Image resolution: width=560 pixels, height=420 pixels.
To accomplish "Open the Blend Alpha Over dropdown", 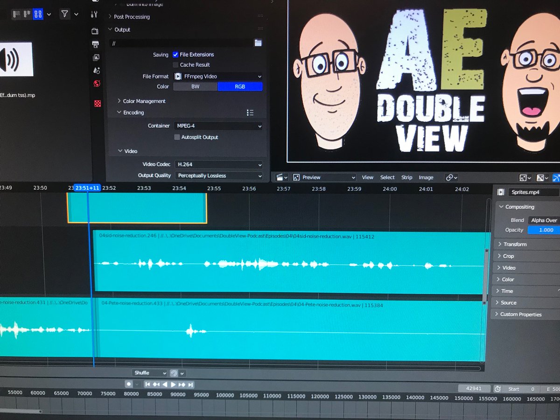I will point(544,220).
